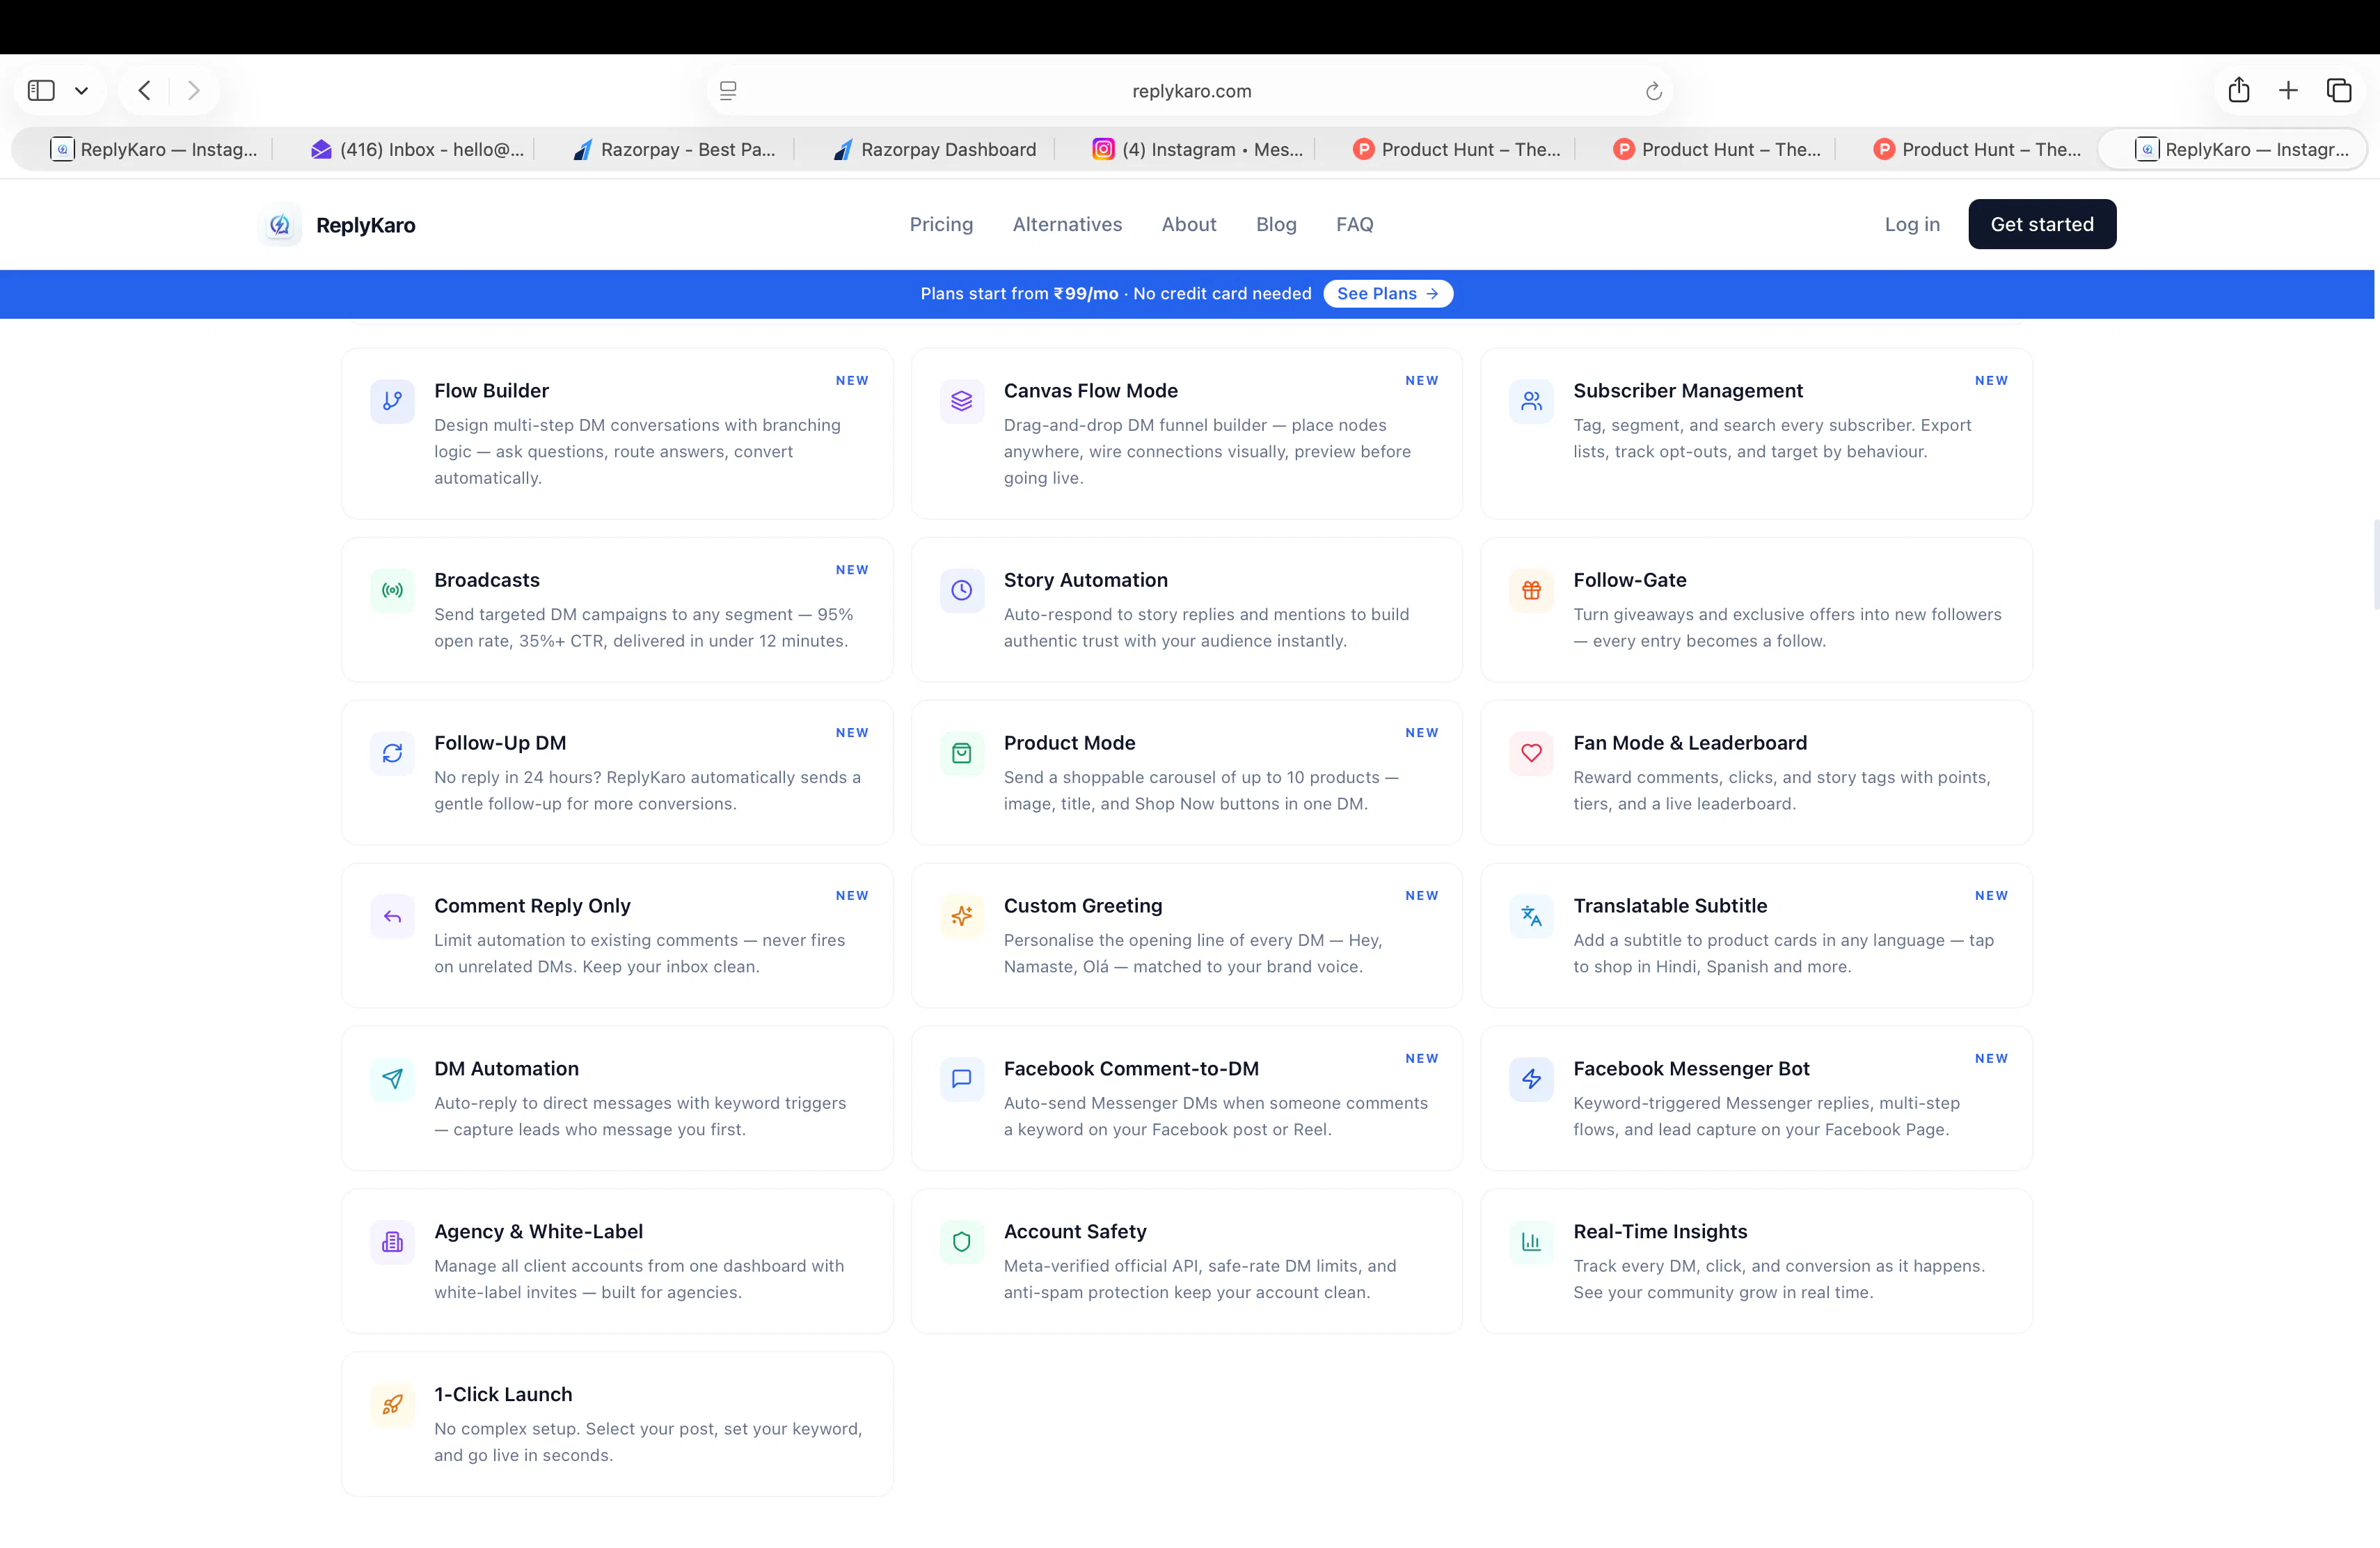
Task: Open a new tab with the plus icon
Action: (x=2288, y=91)
